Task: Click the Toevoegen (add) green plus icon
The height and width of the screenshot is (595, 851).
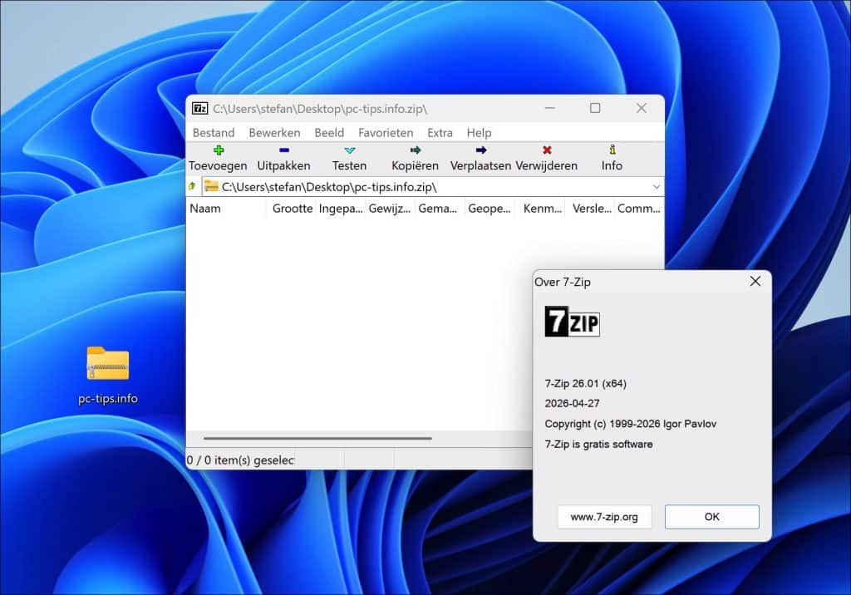Action: (218, 150)
